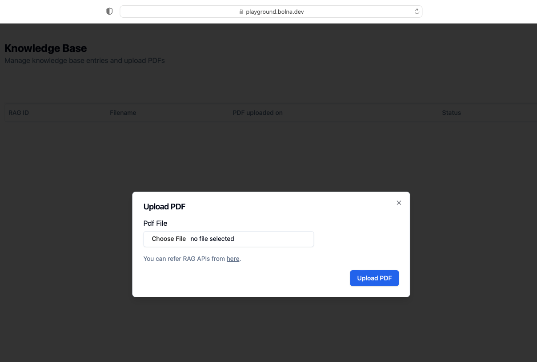Click the playground.bolna.dev address bar

coord(271,12)
